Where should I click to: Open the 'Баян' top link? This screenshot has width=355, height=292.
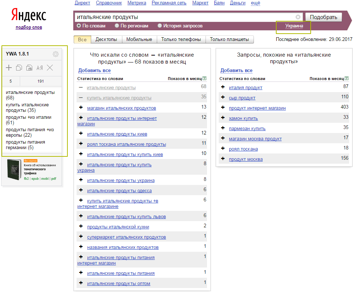click(x=219, y=3)
